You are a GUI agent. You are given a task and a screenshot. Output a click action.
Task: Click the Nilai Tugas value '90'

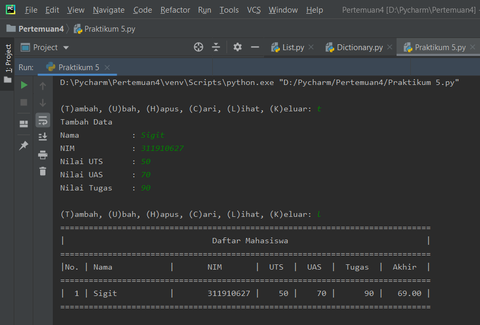click(x=146, y=188)
